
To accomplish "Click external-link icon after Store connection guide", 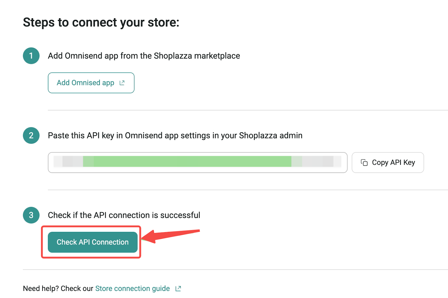I will coord(178,288).
